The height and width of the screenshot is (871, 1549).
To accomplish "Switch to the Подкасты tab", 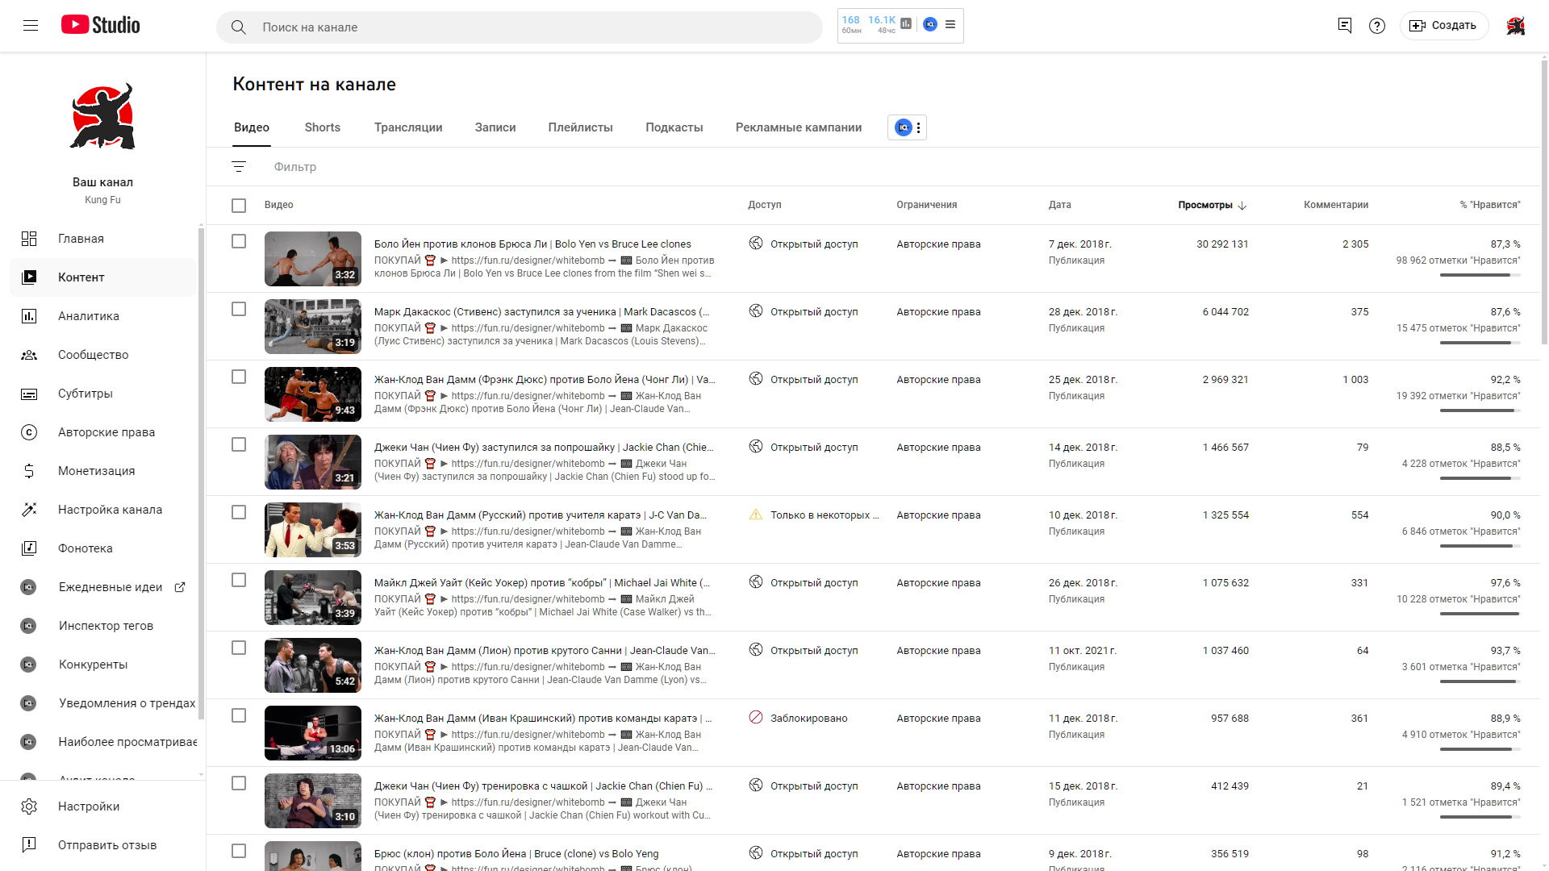I will [x=674, y=127].
